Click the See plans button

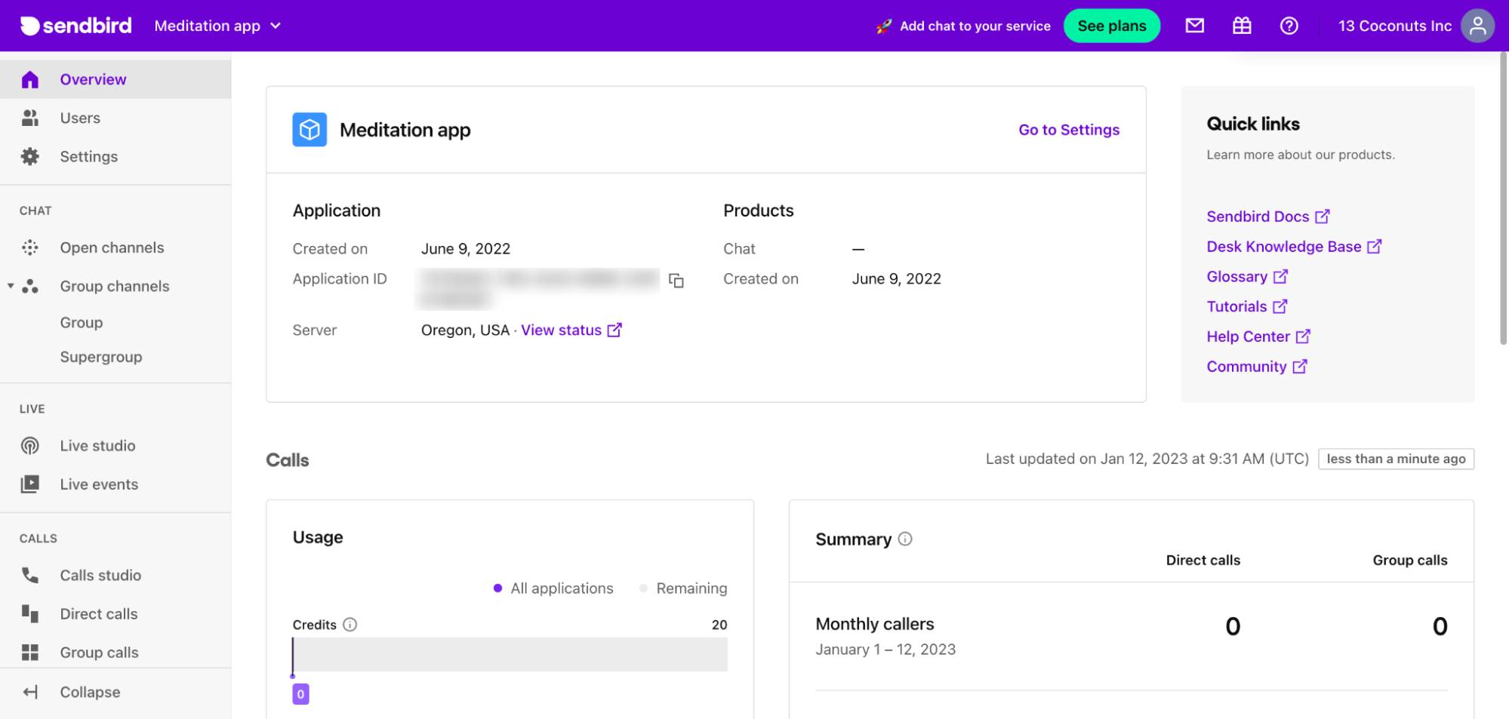[x=1111, y=26]
